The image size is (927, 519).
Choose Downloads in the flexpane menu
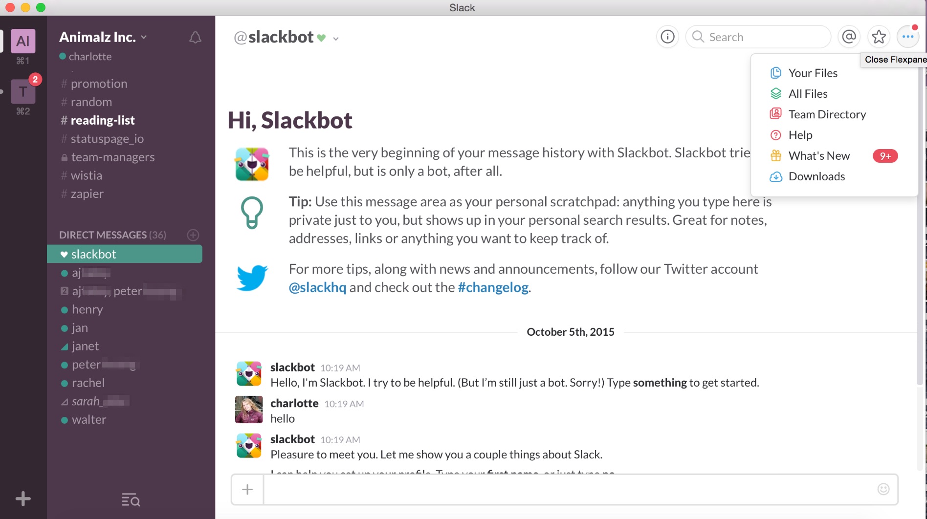817,176
